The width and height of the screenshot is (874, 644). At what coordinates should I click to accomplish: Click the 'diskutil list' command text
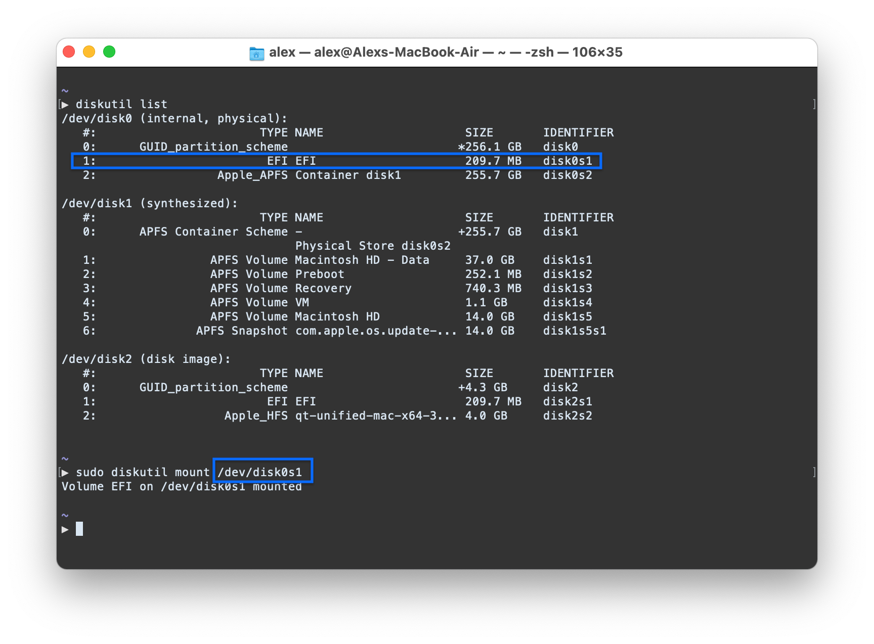(x=121, y=104)
